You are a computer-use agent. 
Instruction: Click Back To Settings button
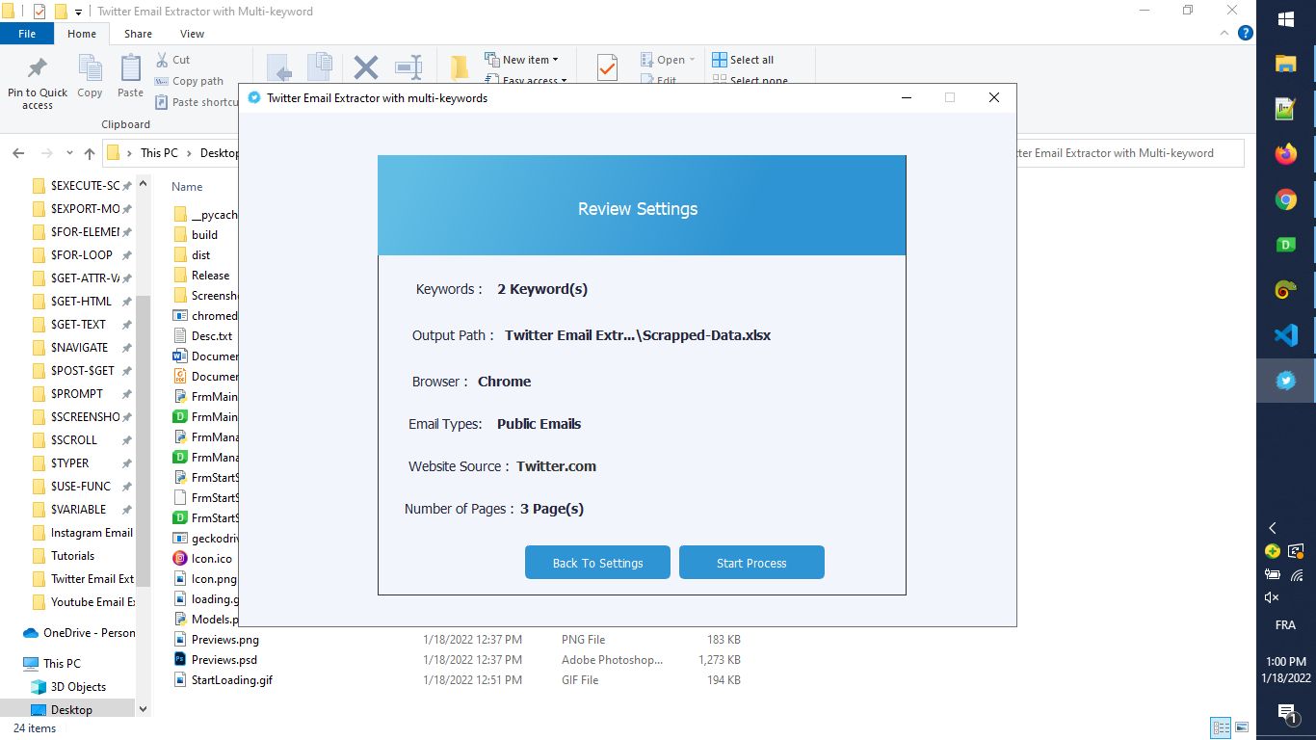597,563
